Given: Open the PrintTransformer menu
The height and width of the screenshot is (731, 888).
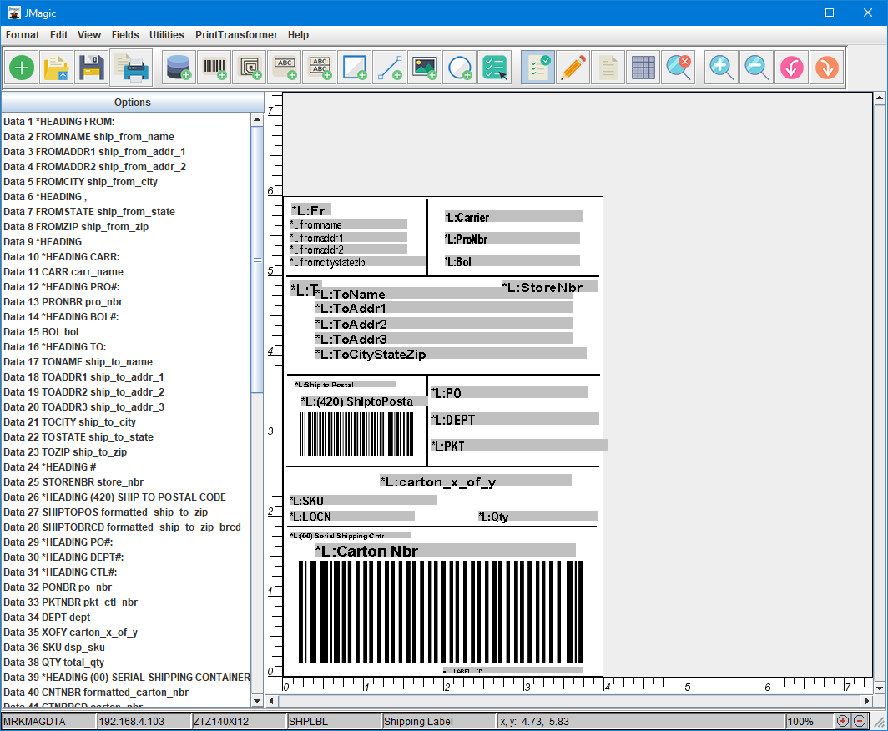Looking at the screenshot, I should click(237, 35).
